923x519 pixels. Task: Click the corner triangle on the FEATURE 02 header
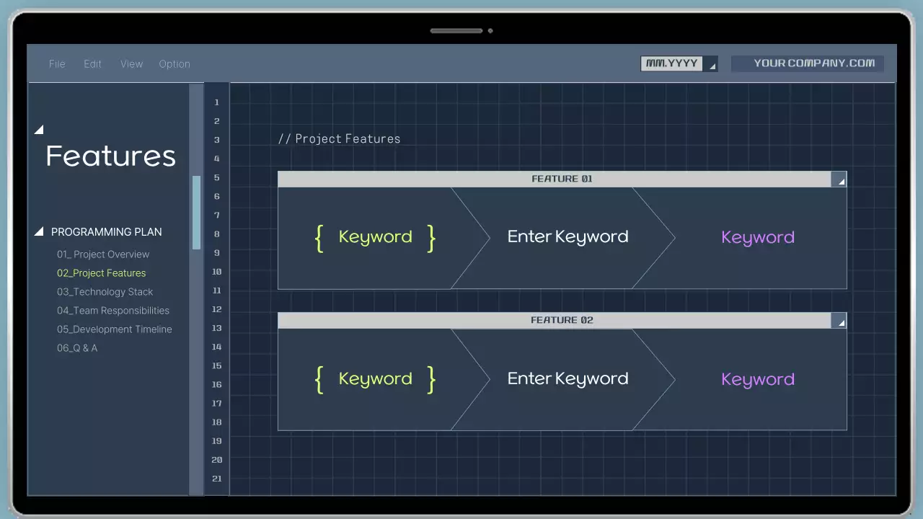point(839,321)
